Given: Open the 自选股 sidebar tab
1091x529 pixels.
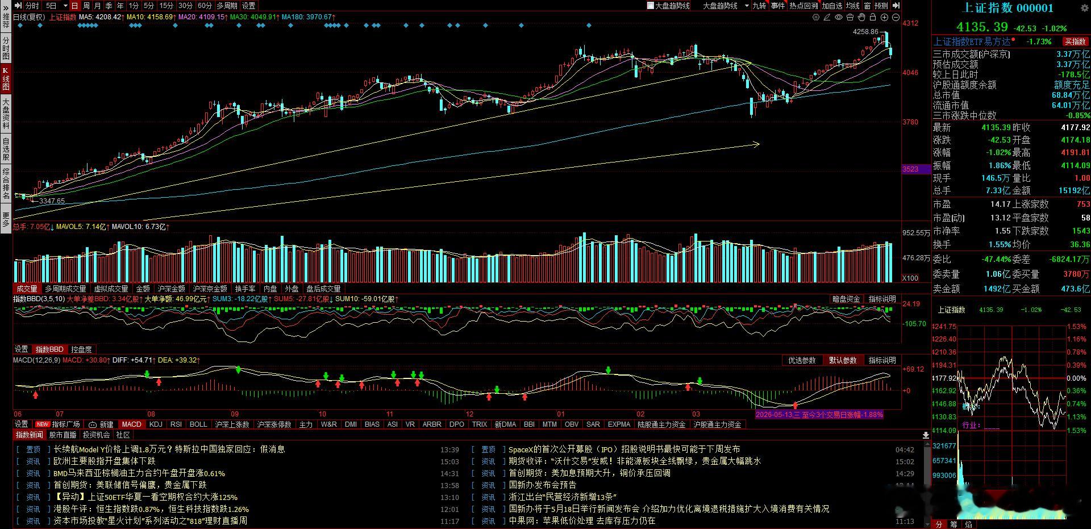Looking at the screenshot, I should pos(6,149).
